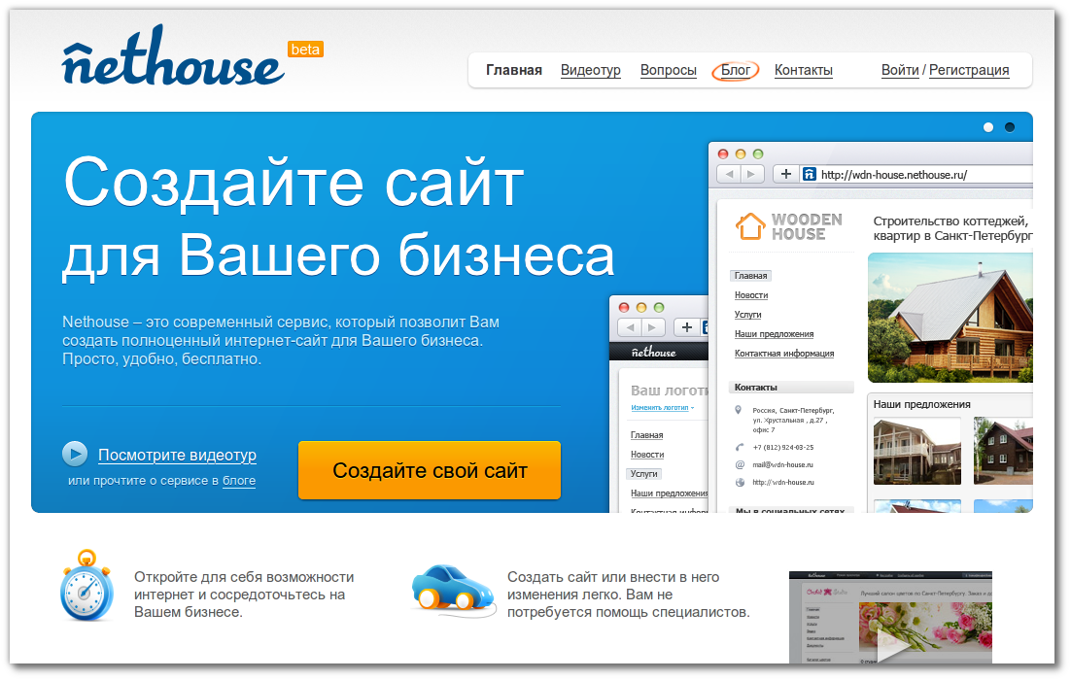Open Контактная информация in the Wooden House menu
Image resolution: width=1071 pixels, height=680 pixels.
784,353
